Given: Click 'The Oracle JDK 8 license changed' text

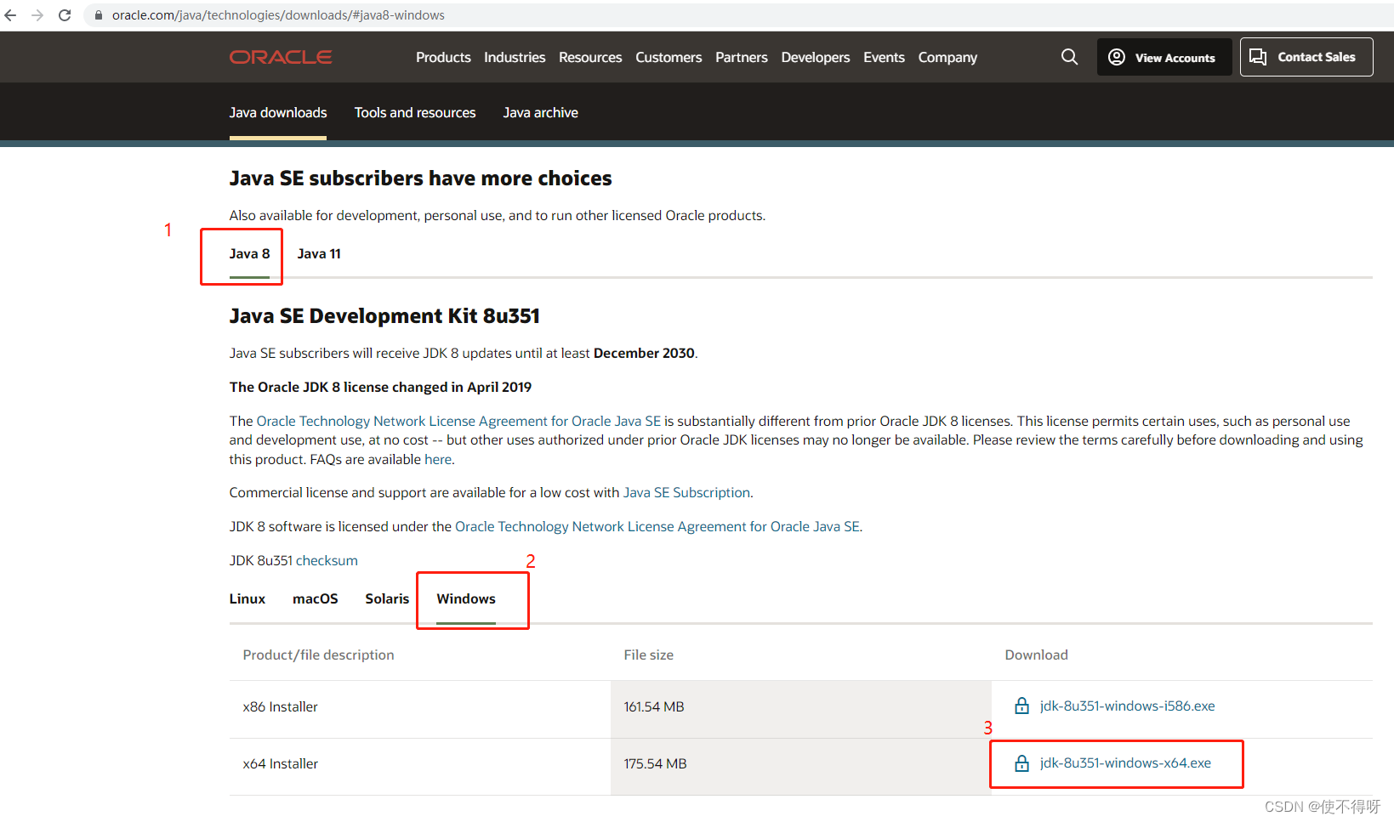Looking at the screenshot, I should click(x=380, y=387).
